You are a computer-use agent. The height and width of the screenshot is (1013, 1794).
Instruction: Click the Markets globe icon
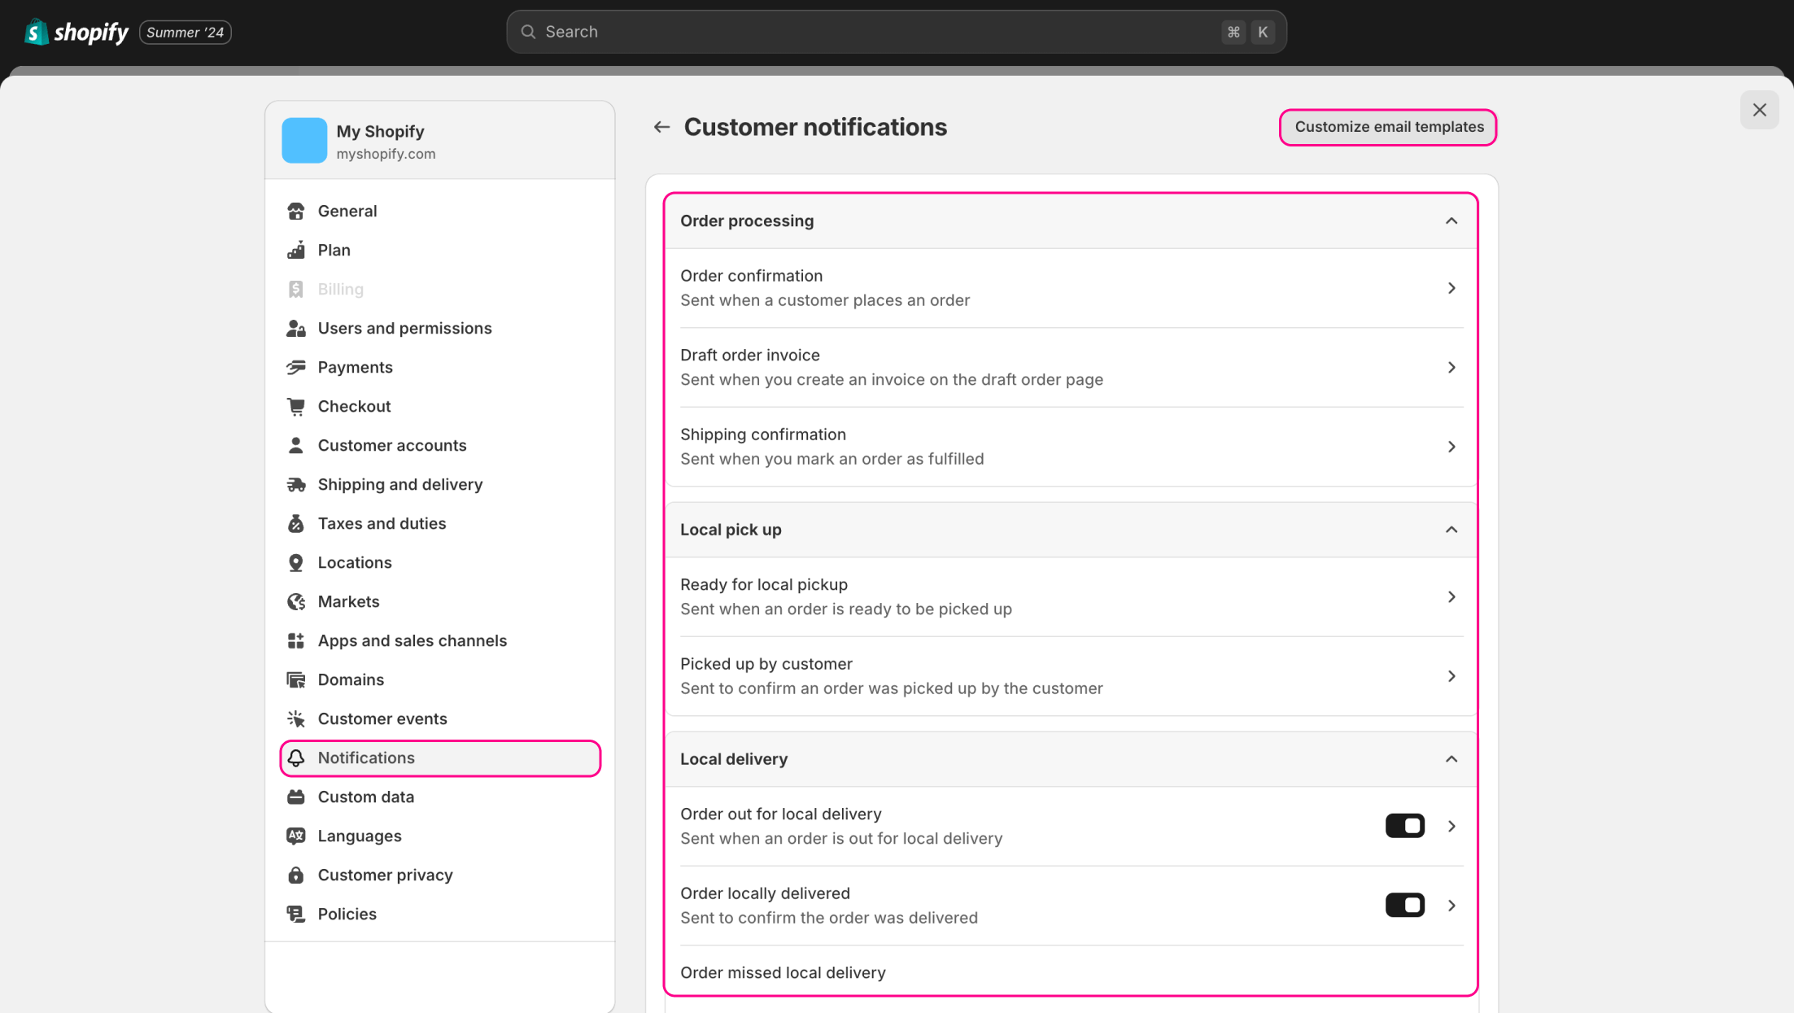296,601
